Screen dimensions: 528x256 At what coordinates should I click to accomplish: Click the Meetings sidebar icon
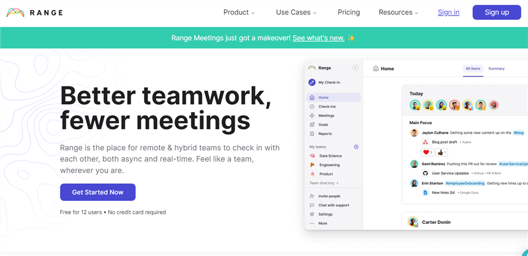tap(312, 116)
